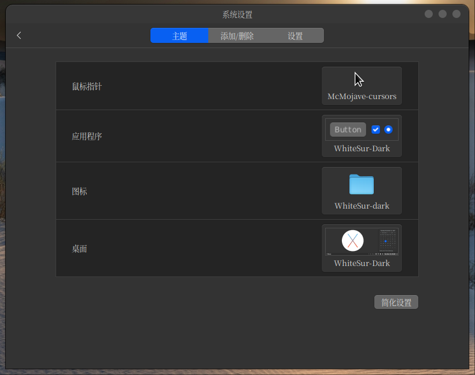Click the WhiteSur-Dark label under the 桌面 preview
Viewport: 475px width, 375px height.
(x=362, y=263)
